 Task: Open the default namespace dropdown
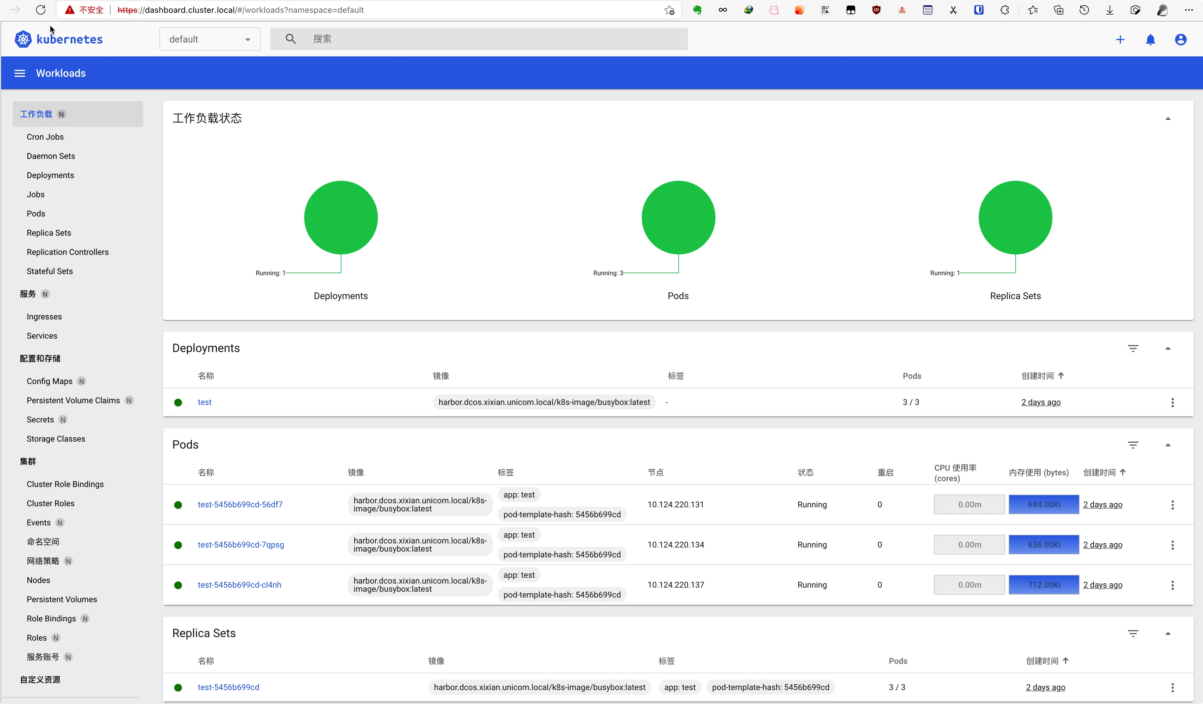coord(210,39)
